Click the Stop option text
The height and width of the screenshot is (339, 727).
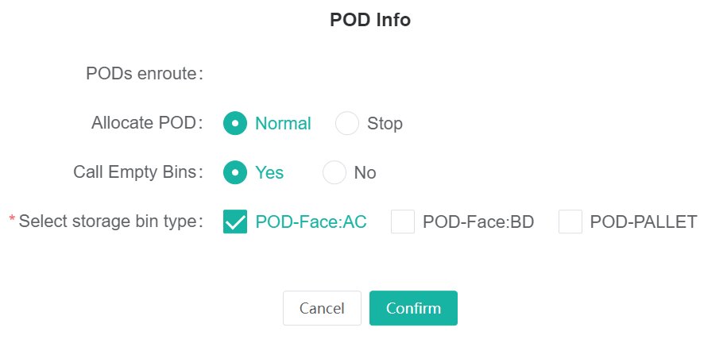point(385,124)
